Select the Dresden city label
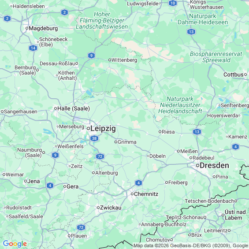Screen dimensions: 249x249 (x=214, y=165)
